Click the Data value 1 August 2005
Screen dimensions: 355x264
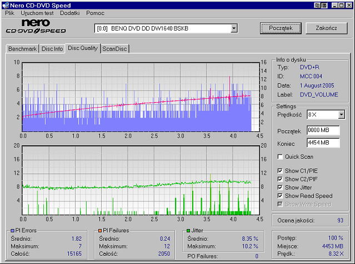(x=317, y=85)
